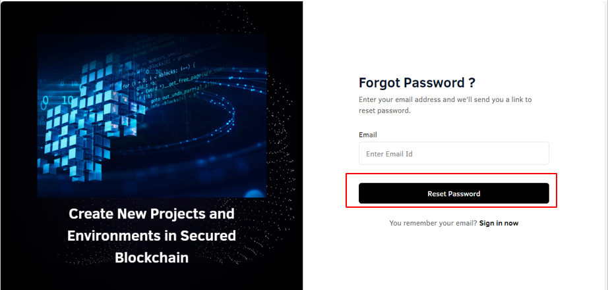This screenshot has width=608, height=290.
Task: Click the You remember your email? text
Action: pos(433,223)
